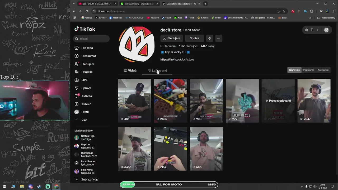Open Raptorr rrr followed account
The width and height of the screenshot is (338, 190).
(87, 146)
